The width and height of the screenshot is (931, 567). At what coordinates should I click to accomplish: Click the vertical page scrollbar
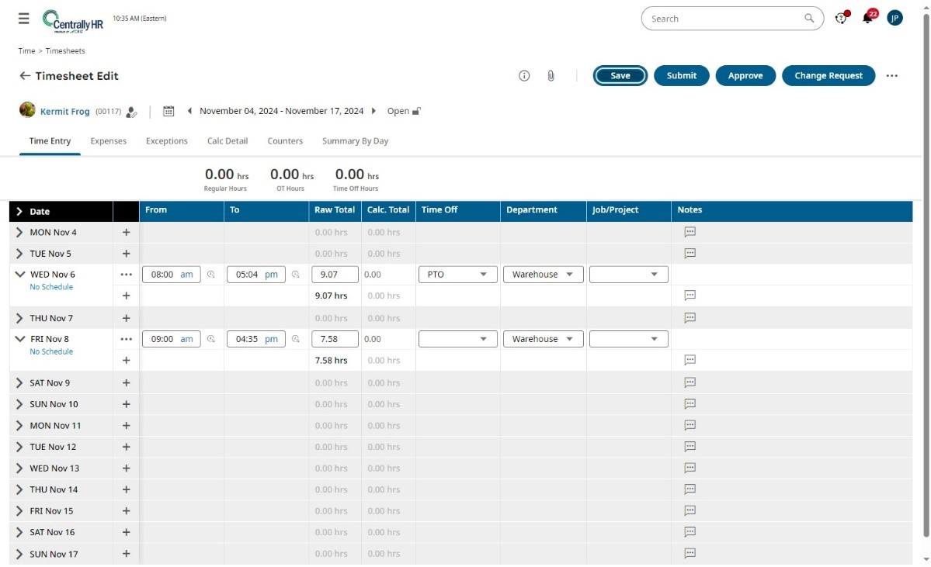coord(926,274)
